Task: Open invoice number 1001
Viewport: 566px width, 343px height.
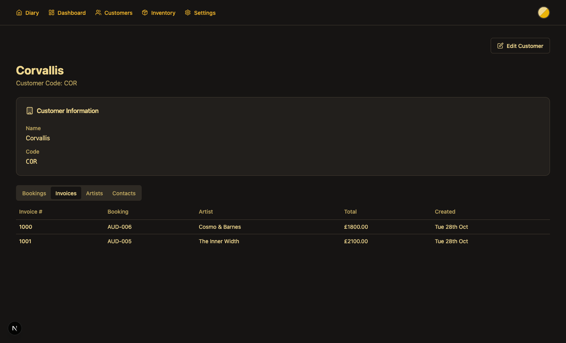Action: tap(25, 241)
